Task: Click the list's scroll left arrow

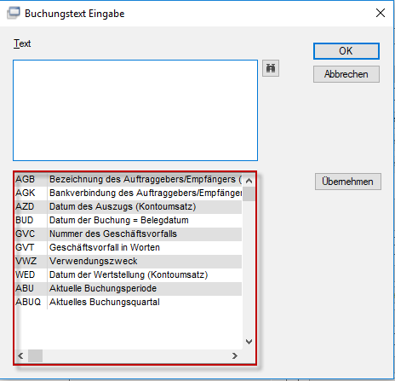Action: [x=20, y=355]
